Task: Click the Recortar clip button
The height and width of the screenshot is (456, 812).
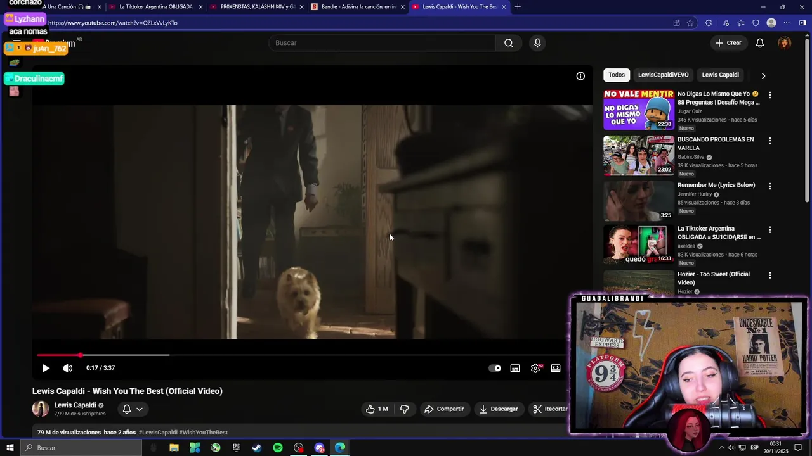Action: [550, 409]
